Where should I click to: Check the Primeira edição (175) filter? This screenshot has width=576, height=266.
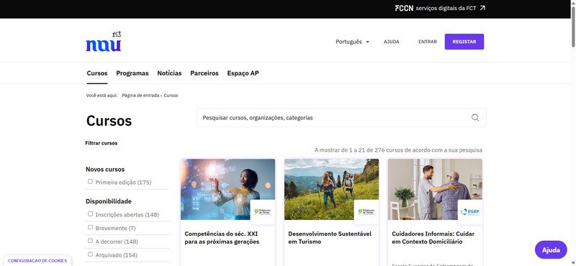tap(91, 182)
